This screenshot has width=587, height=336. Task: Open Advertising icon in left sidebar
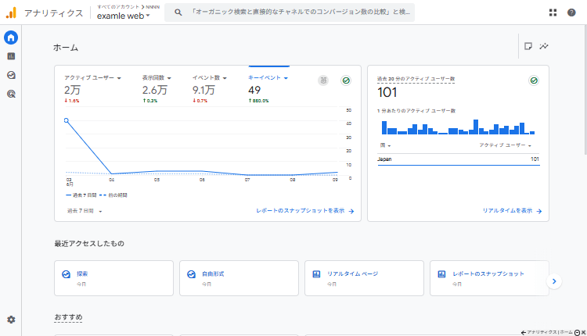[x=11, y=94]
